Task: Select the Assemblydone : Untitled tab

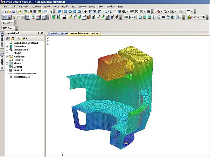Action: 85,34
